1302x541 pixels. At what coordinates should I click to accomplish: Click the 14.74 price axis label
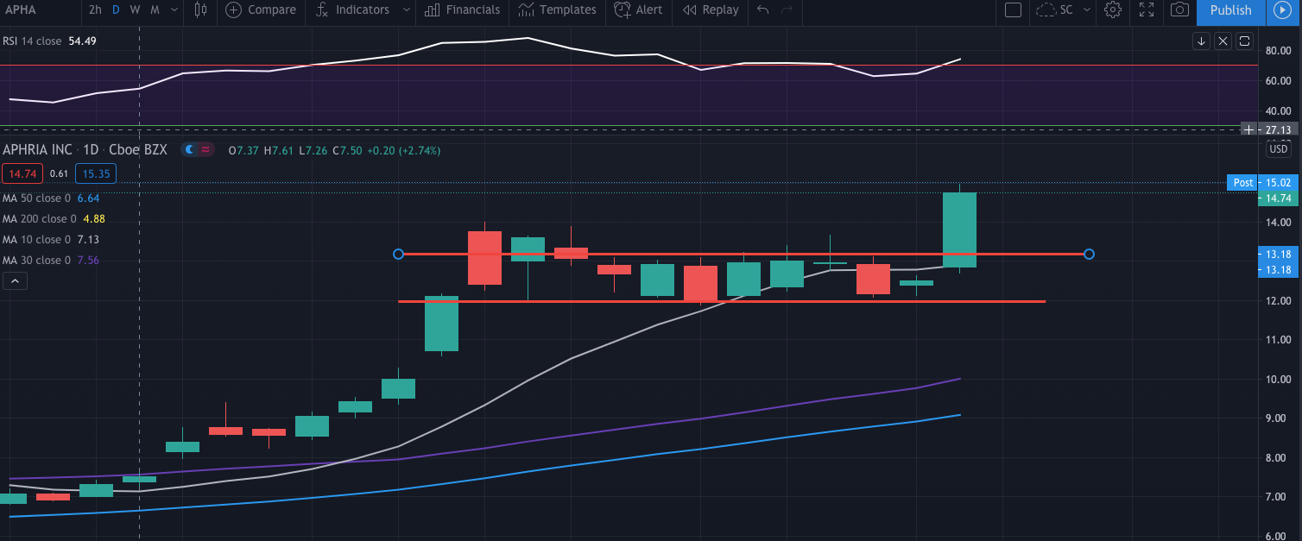tap(1277, 198)
